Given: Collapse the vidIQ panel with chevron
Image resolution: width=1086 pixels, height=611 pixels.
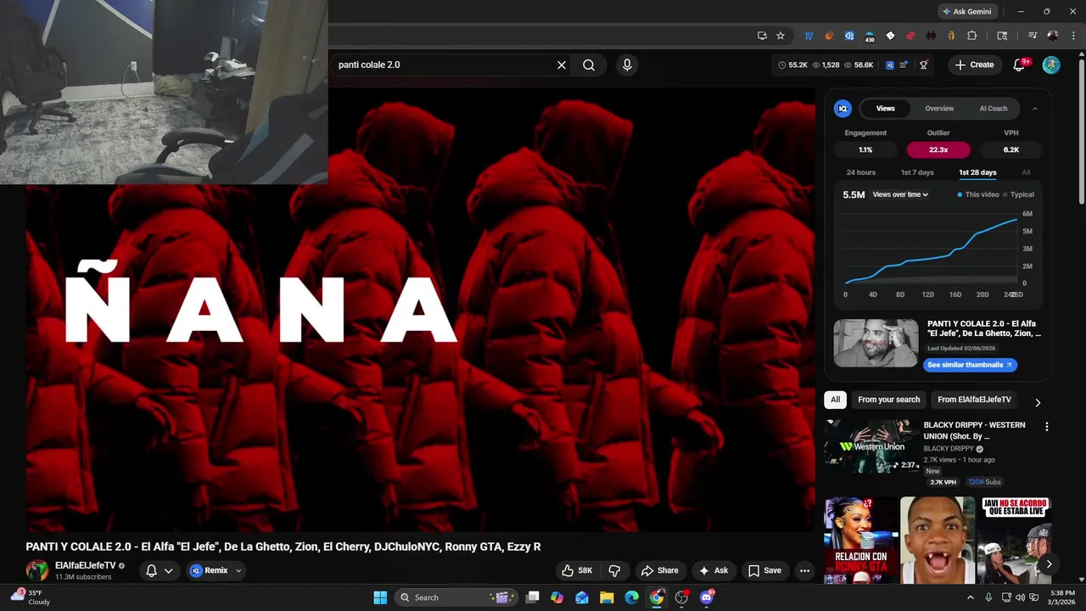Looking at the screenshot, I should [x=1034, y=109].
